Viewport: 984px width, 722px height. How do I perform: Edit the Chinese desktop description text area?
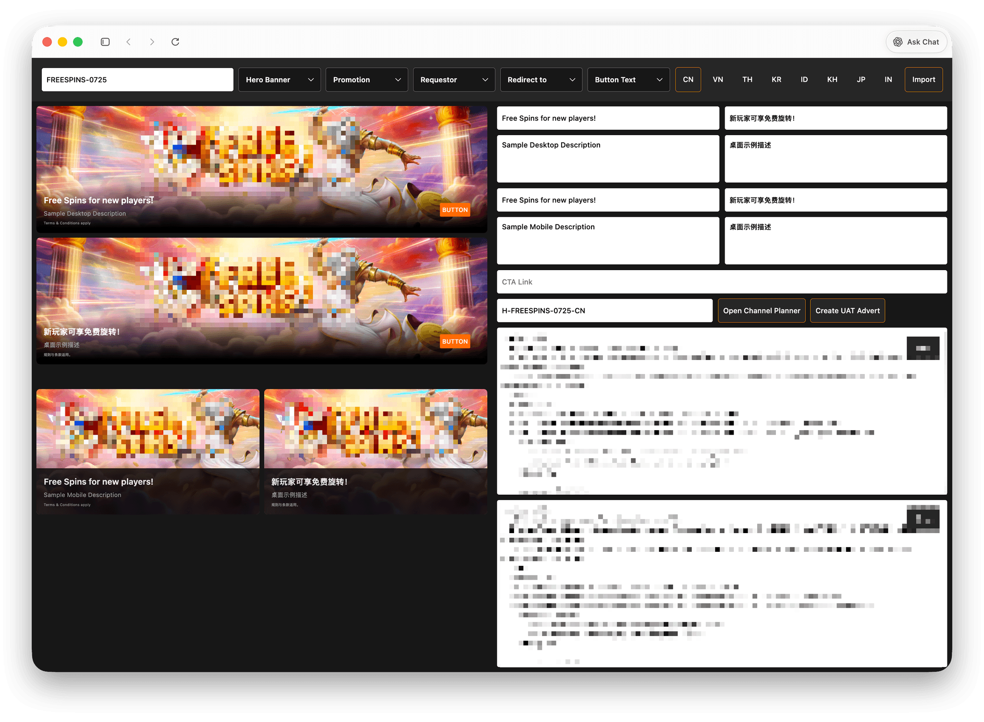[836, 159]
